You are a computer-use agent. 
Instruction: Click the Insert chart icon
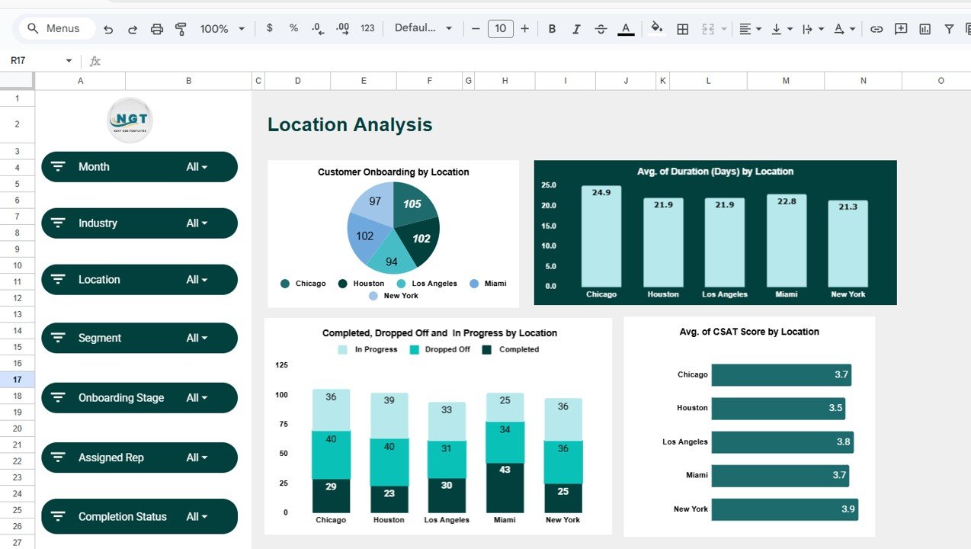pyautogui.click(x=923, y=28)
